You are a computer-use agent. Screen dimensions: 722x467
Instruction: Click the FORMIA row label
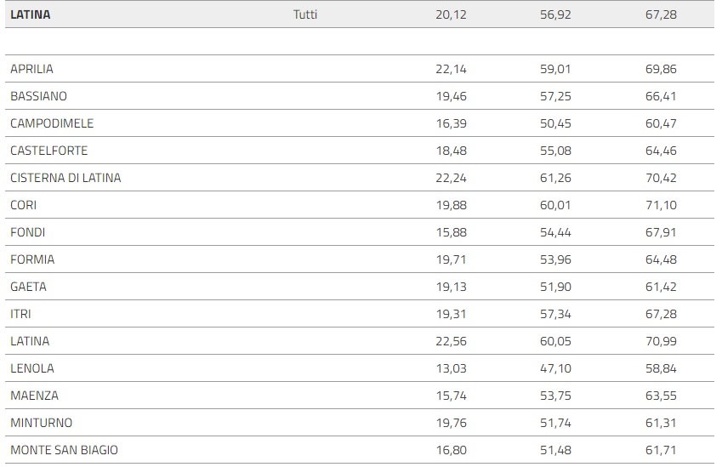coord(32,259)
